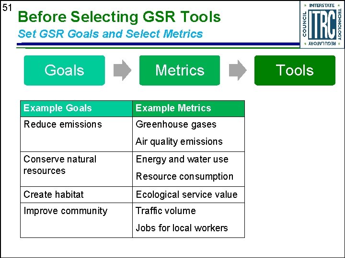The image size is (345, 258).
Task: Select the Example Goals table header
Action: [x=76, y=108]
